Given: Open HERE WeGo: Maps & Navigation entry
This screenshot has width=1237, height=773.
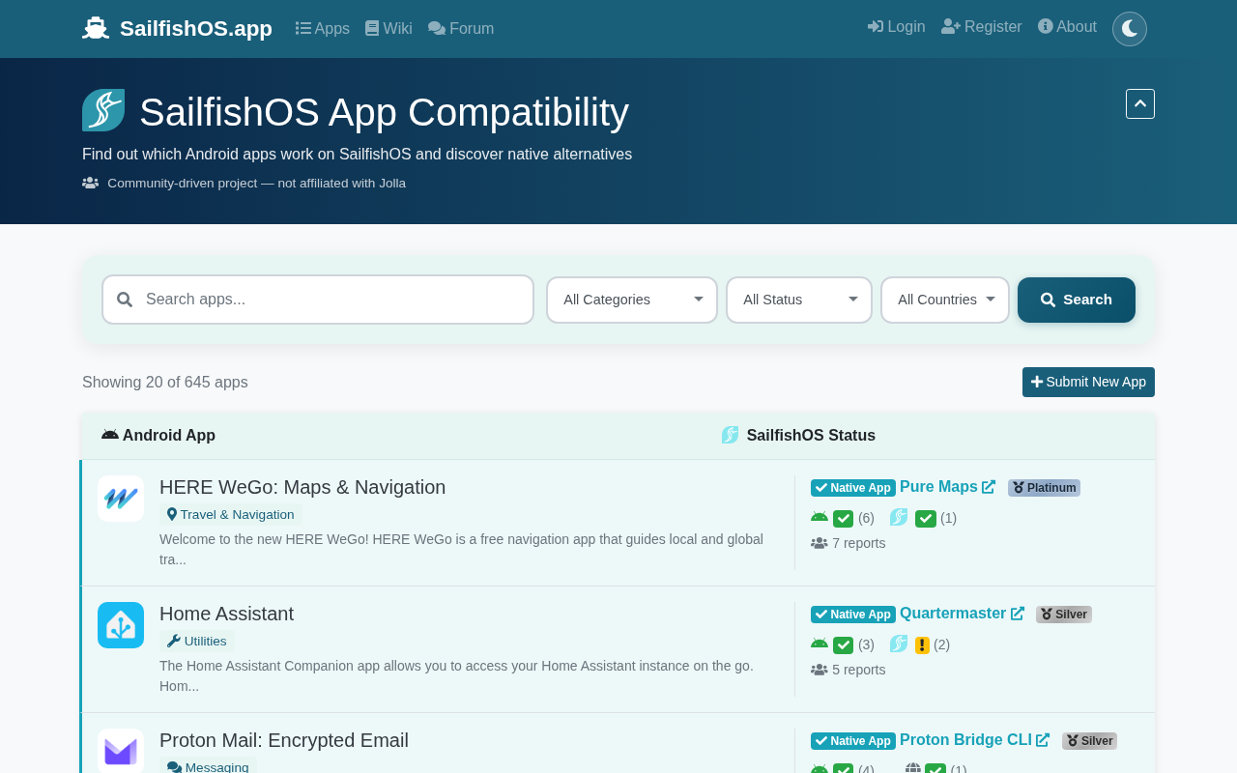Looking at the screenshot, I should point(302,487).
